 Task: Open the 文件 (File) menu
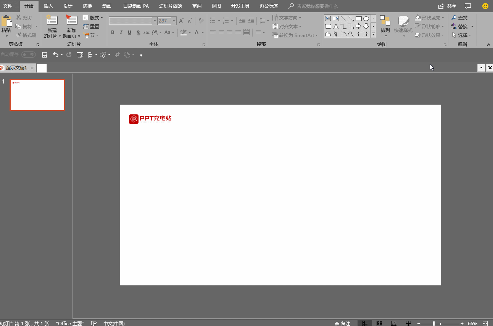click(8, 6)
